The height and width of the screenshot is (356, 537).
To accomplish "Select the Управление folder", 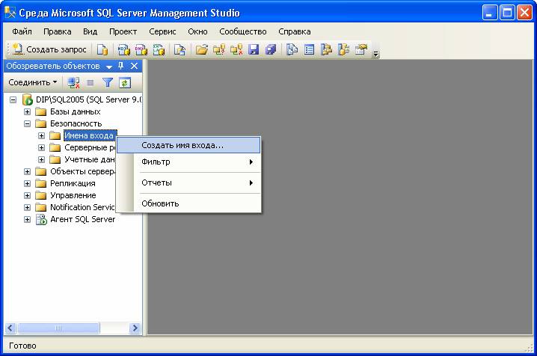I will [72, 195].
